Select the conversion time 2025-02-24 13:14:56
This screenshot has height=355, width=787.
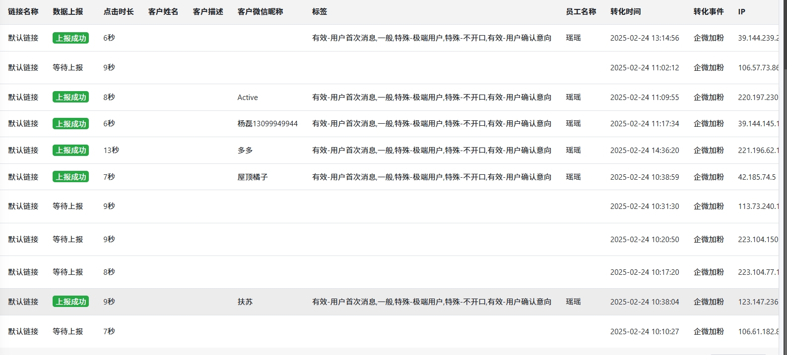645,38
